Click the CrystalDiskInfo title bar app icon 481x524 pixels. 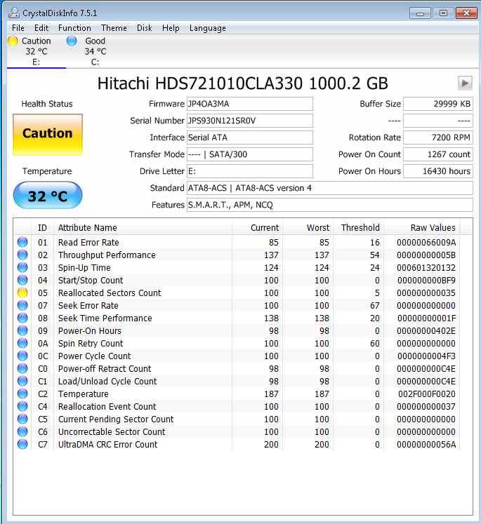coord(14,13)
